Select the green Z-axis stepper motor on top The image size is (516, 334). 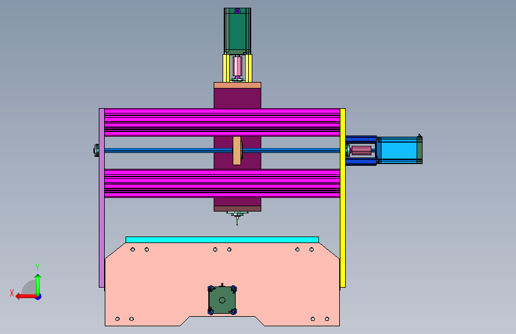(237, 31)
